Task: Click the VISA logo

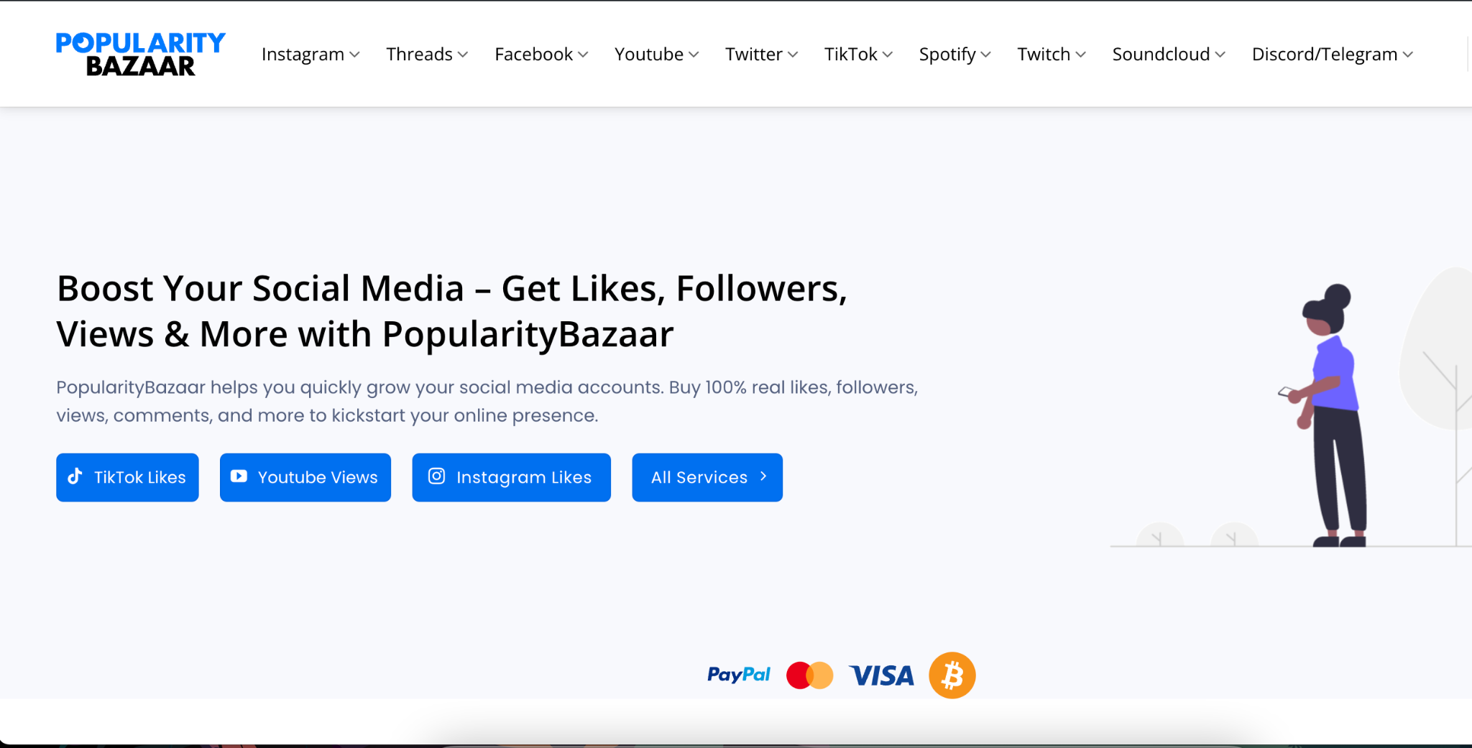Action: pos(881,675)
